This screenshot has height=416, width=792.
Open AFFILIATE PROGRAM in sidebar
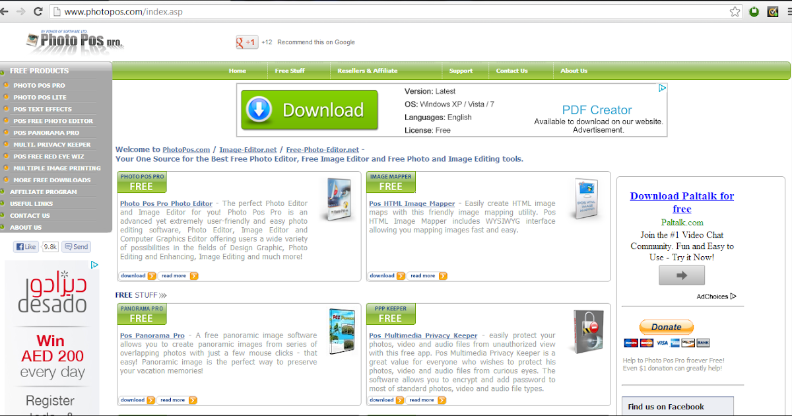[x=44, y=192]
